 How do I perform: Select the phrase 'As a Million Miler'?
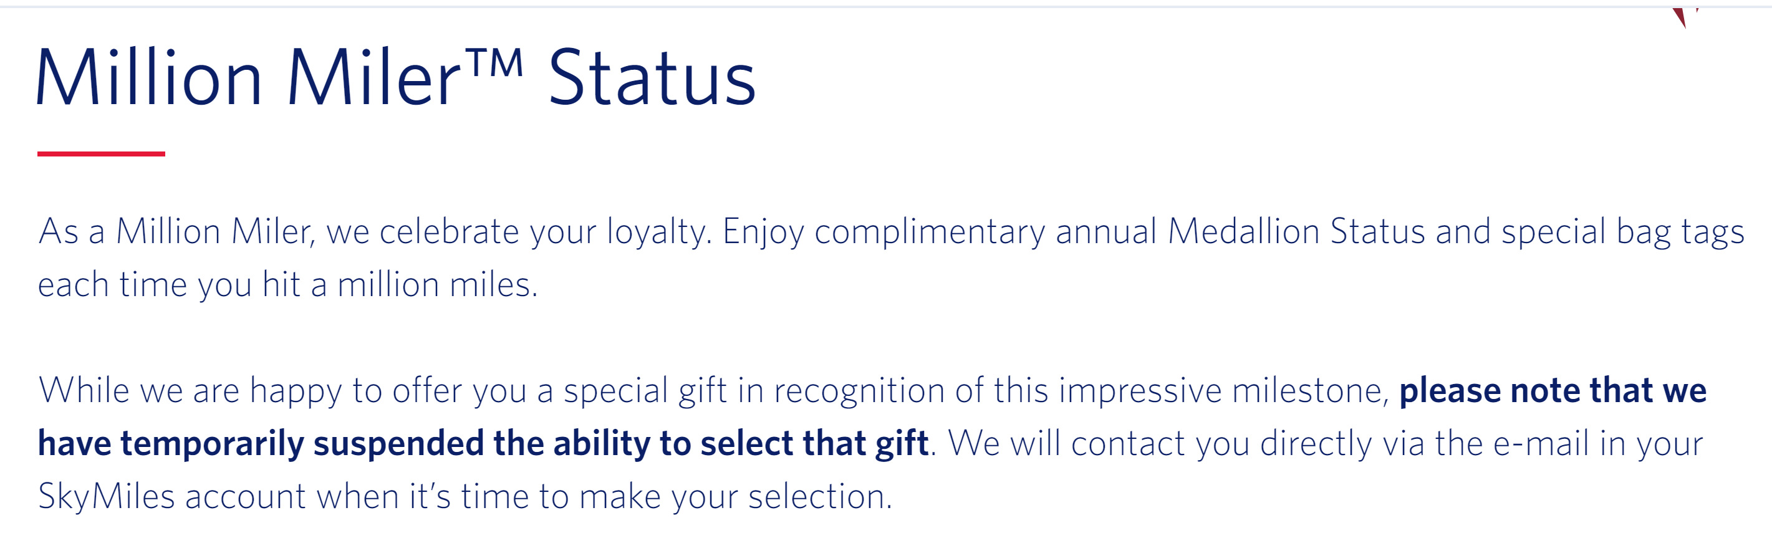(175, 232)
